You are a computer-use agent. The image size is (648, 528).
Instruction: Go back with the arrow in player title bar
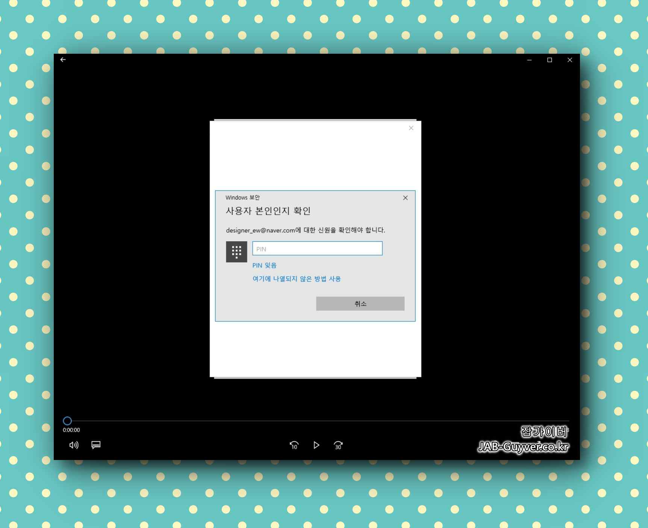coord(63,60)
